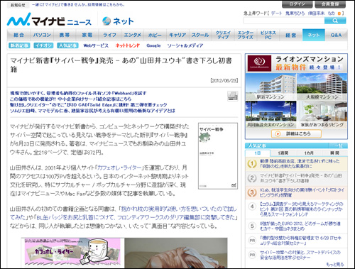The width and height of the screenshot is (355, 269).
Task: Click the orange RSS icon near trending words
Action: coord(339,13)
